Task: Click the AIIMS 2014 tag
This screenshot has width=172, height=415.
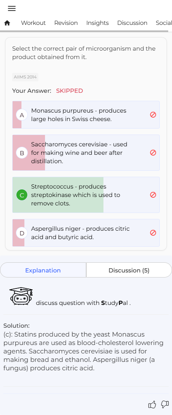Action: pyautogui.click(x=25, y=77)
